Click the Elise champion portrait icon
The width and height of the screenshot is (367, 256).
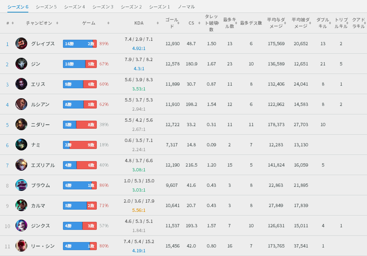coord(21,84)
